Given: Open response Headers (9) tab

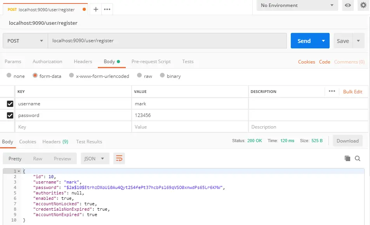Looking at the screenshot, I should [x=55, y=142].
